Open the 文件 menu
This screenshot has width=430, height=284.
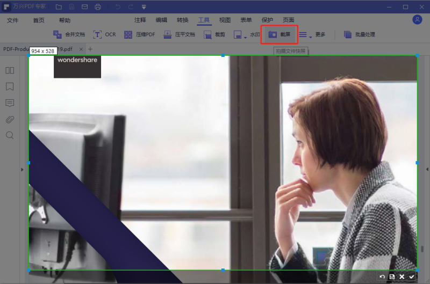coord(12,20)
